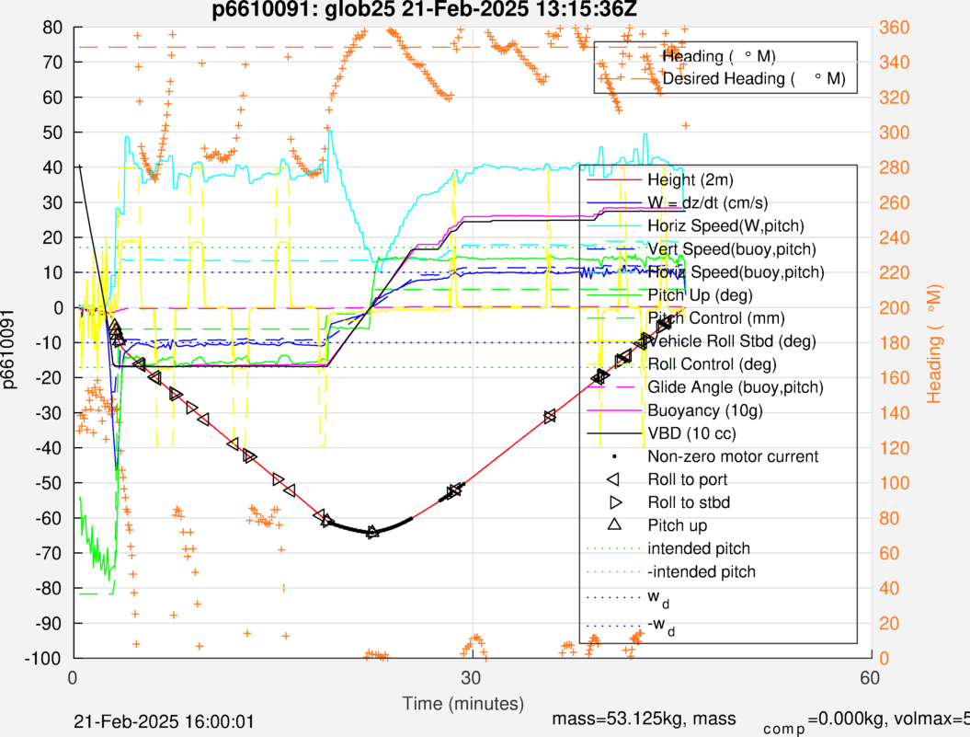Click the '-80' tick on left axis
The width and height of the screenshot is (970, 737).
point(48,588)
